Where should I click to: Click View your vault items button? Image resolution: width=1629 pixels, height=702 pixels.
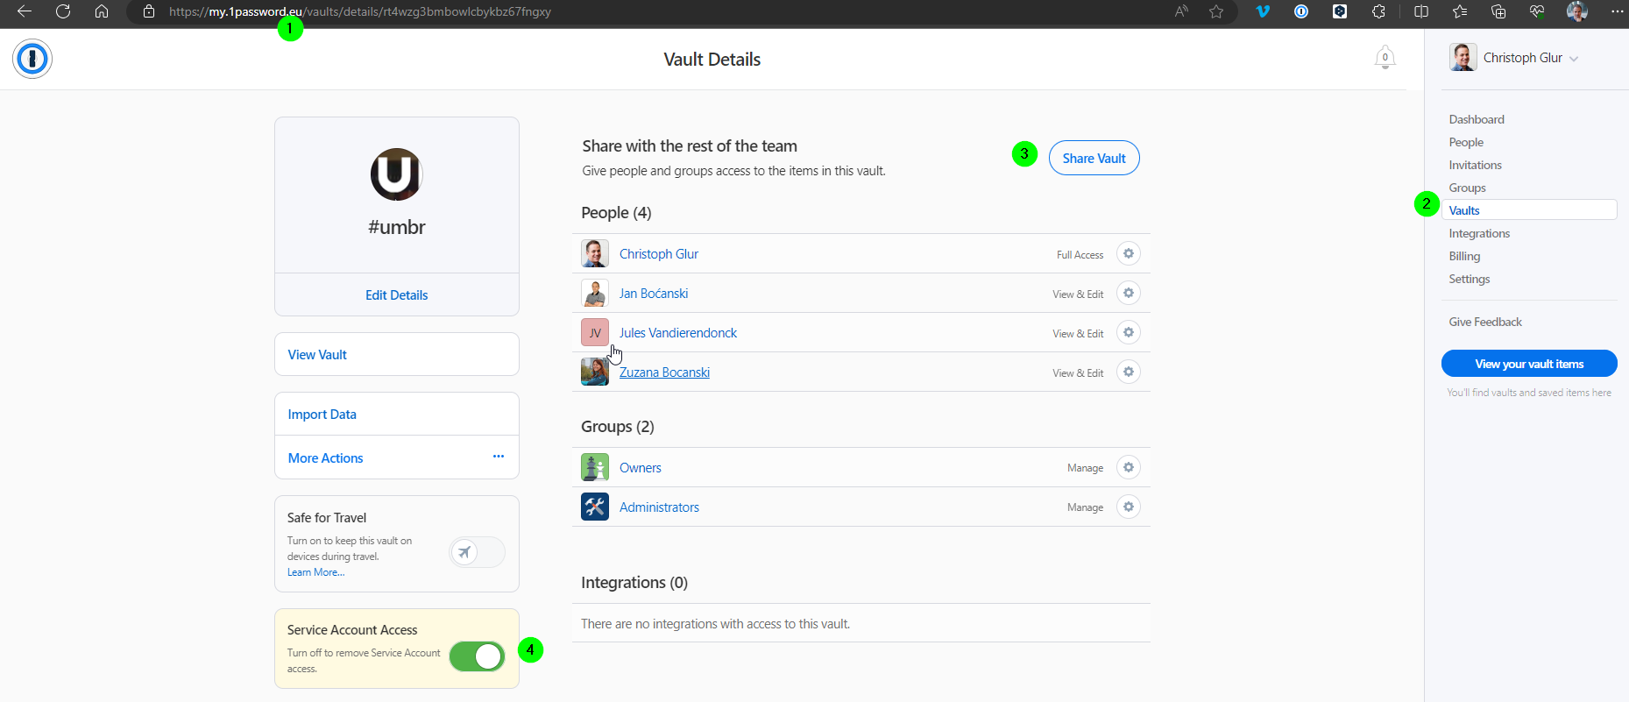point(1529,364)
